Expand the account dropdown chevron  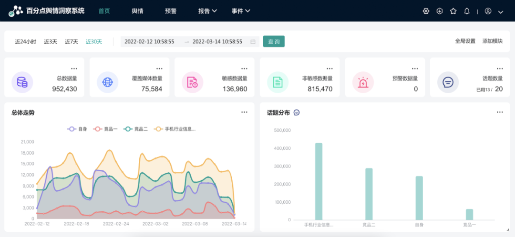click(501, 11)
